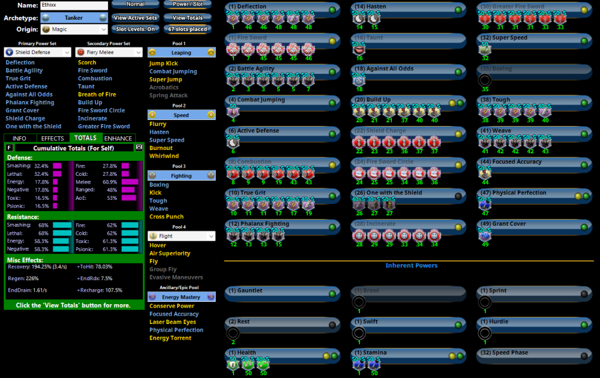Open the ENHANCE tab

click(x=118, y=138)
